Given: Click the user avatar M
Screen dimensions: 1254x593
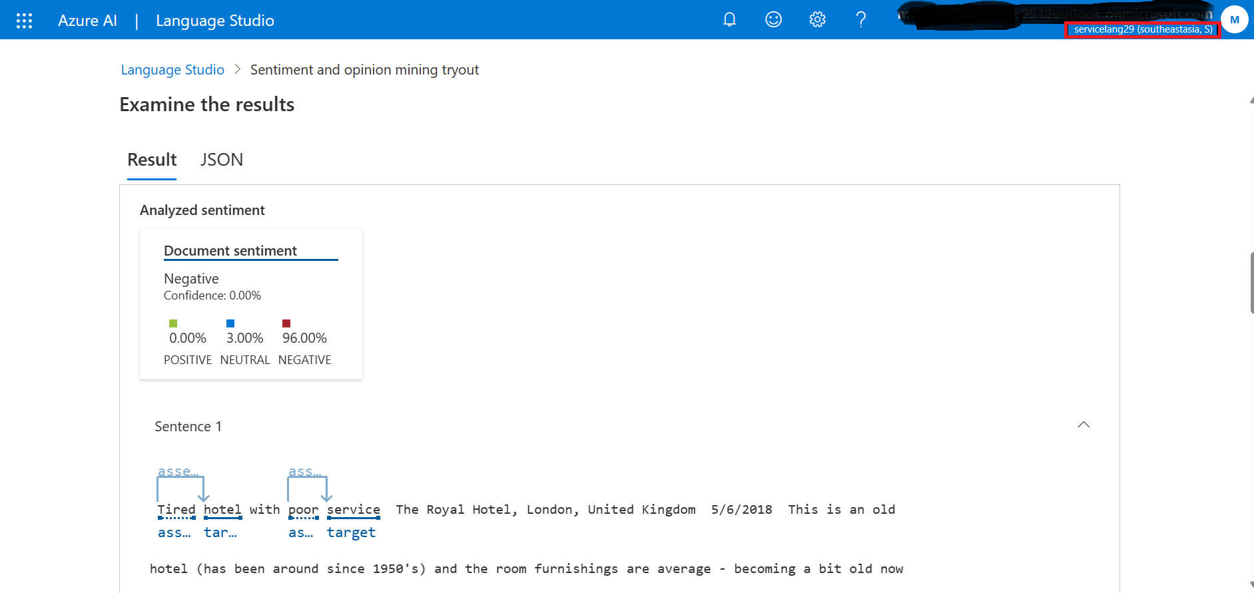Looking at the screenshot, I should 1235,20.
